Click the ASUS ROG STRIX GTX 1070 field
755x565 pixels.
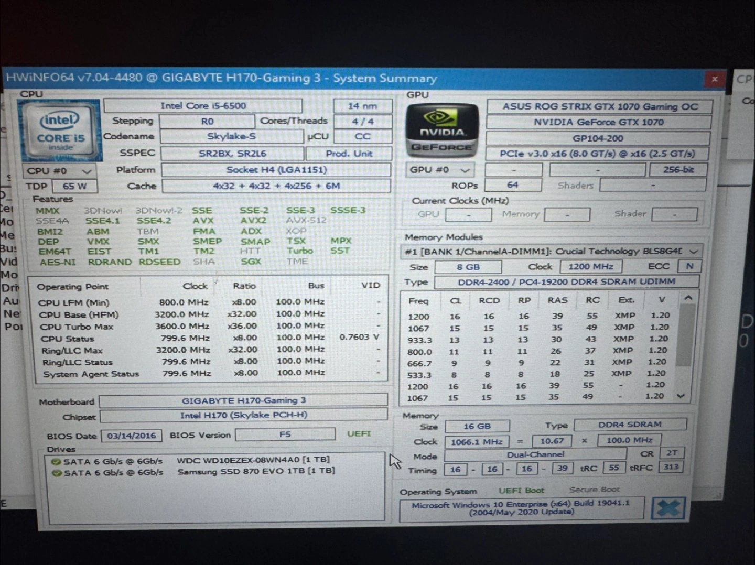(599, 107)
